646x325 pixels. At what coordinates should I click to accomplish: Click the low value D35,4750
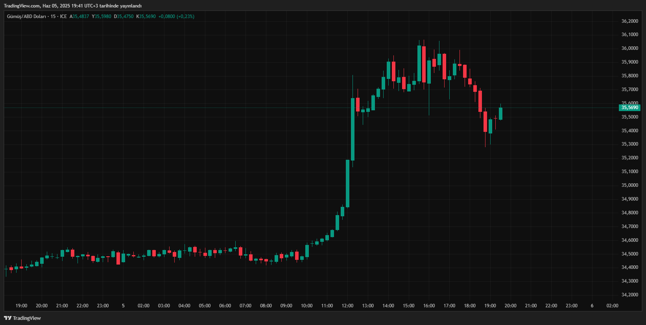pyautogui.click(x=124, y=16)
